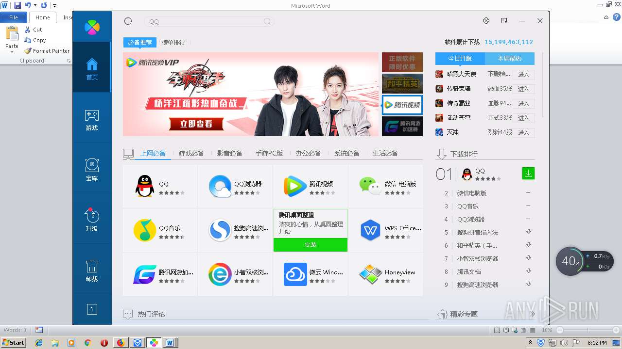Open the 宝库 library sidebar section
This screenshot has height=349, width=622.
click(x=92, y=170)
